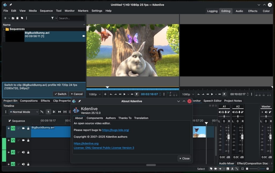
Task: Select the Razor tool in timeline toolbar
Action: point(54,112)
